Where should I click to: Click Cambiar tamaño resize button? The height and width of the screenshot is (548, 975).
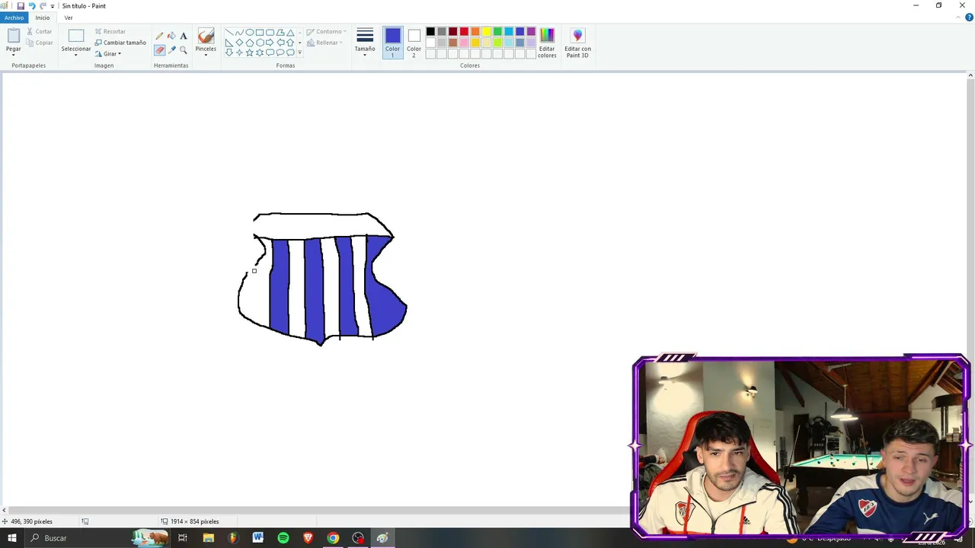120,43
